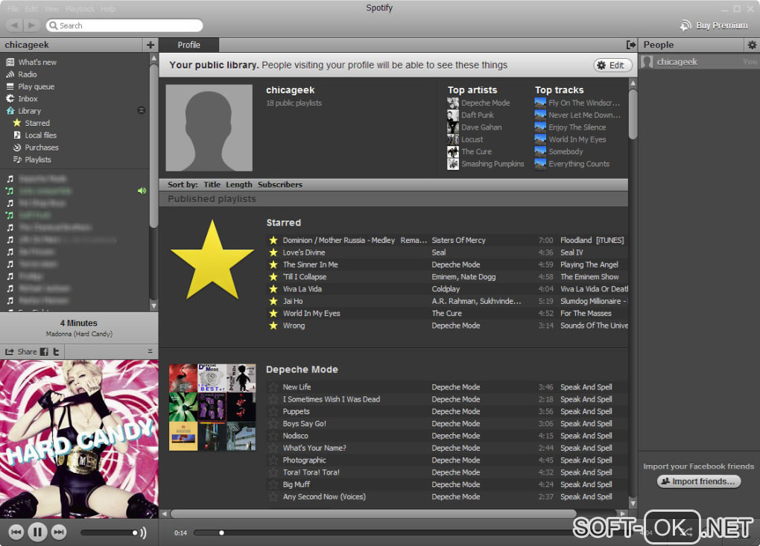760x546 pixels.
Task: Unstar the Wrong track
Action: point(273,326)
